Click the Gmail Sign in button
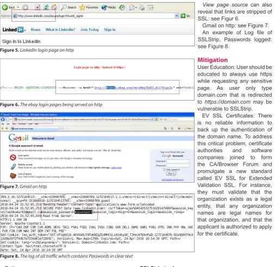The width and height of the screenshot is (276, 267). pyautogui.click(x=171, y=173)
